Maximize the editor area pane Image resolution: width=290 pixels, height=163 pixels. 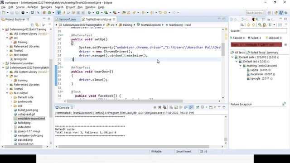[x=224, y=19]
